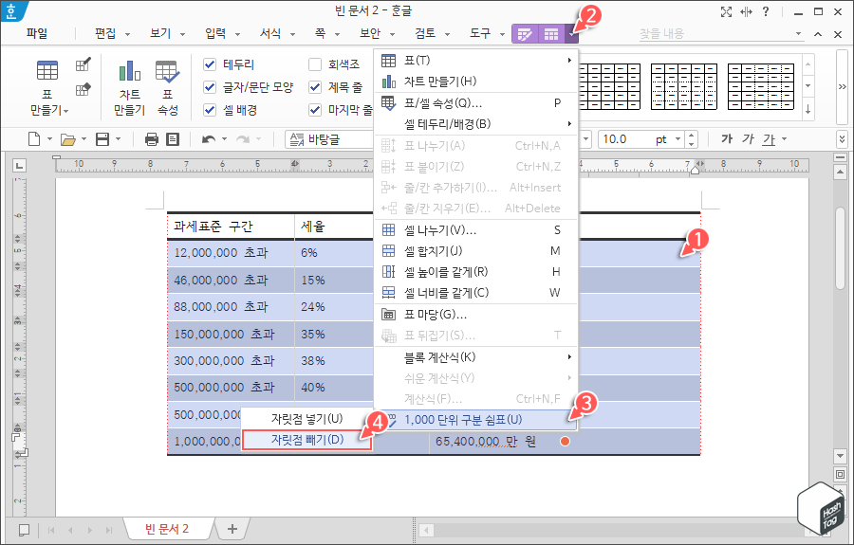Toggle the 테두리 checkbox

210,64
